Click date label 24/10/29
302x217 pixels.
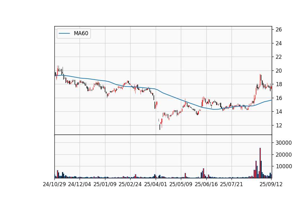click(54, 184)
